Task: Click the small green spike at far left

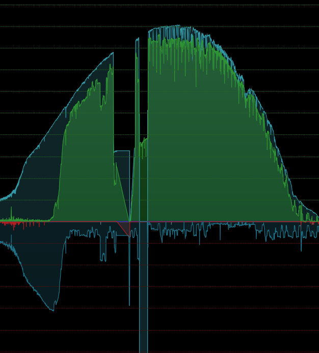Action: point(11,213)
